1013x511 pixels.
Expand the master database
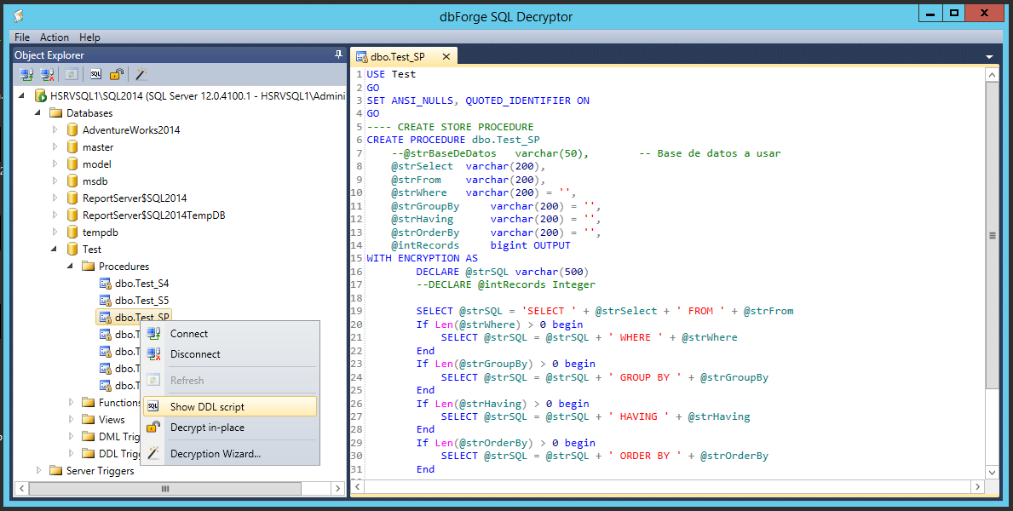[55, 147]
